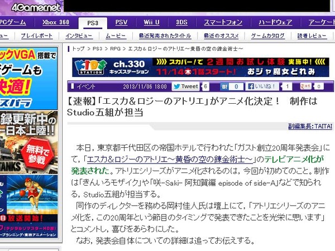Click the game title breadcrumb link

[x=185, y=49]
